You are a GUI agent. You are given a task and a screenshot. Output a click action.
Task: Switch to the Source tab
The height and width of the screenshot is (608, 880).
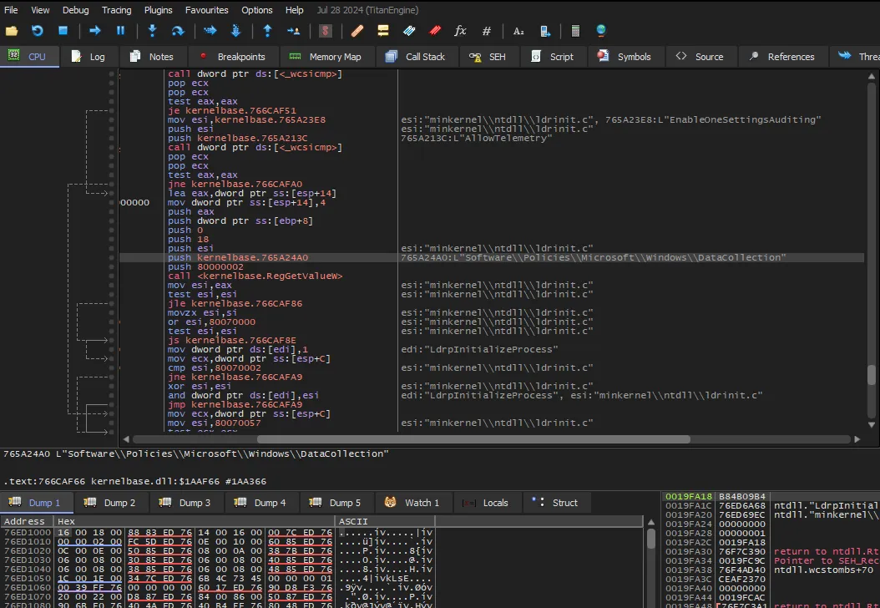(700, 57)
